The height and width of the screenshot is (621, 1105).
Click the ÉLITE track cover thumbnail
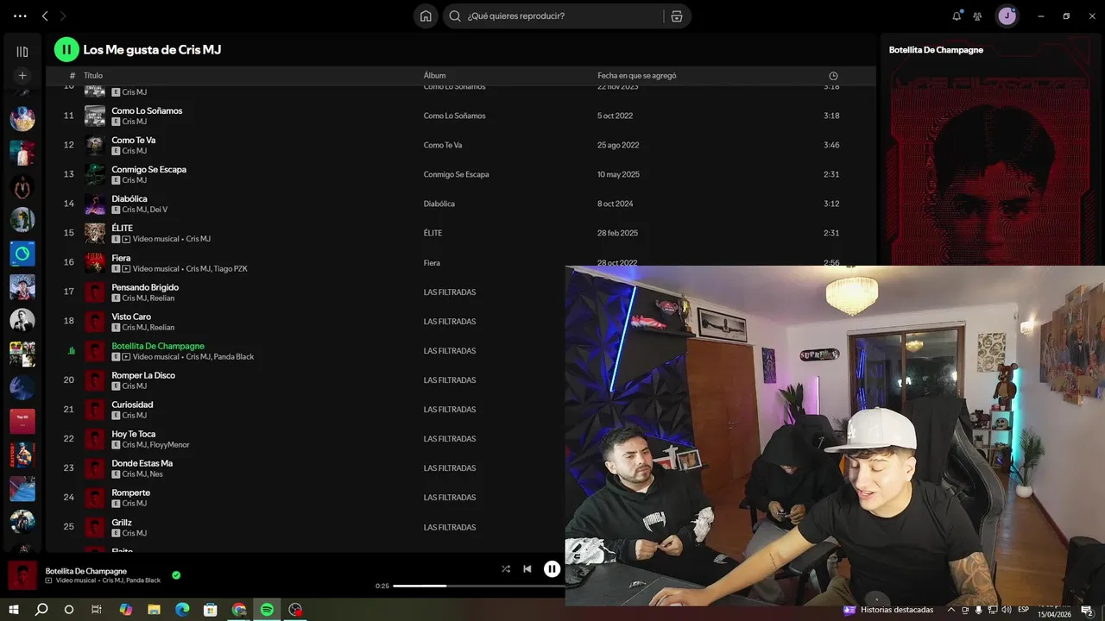point(95,233)
